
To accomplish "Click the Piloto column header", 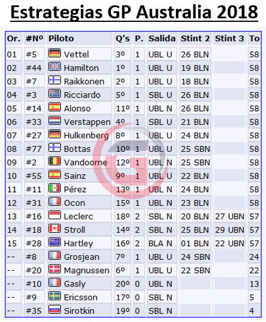I will click(61, 38).
